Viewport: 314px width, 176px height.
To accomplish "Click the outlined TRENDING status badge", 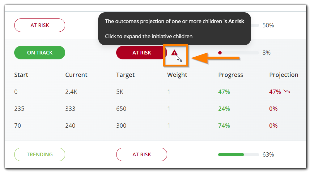I will point(40,154).
